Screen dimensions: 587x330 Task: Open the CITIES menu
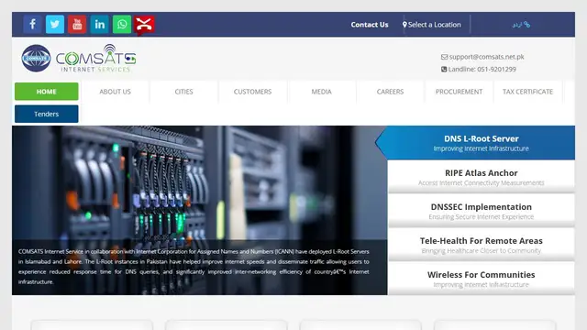183,92
